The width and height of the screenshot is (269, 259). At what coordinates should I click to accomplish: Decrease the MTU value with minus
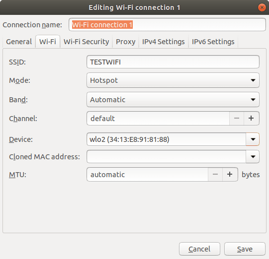pos(215,175)
